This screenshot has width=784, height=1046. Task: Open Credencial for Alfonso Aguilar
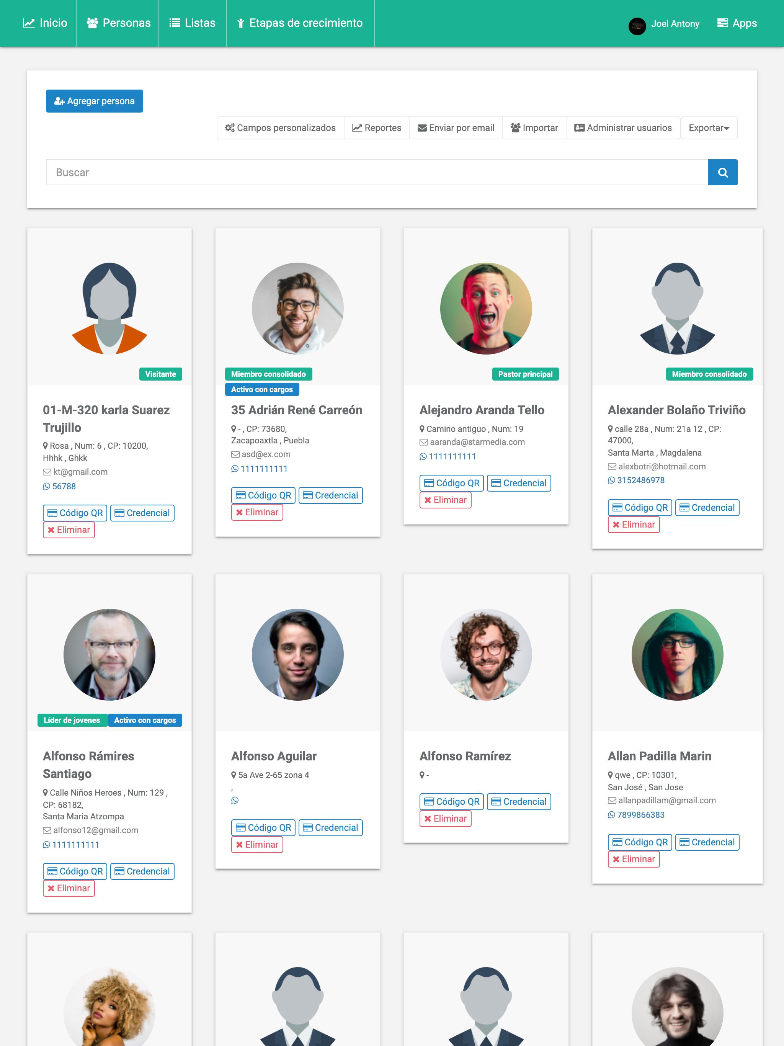[x=330, y=827]
